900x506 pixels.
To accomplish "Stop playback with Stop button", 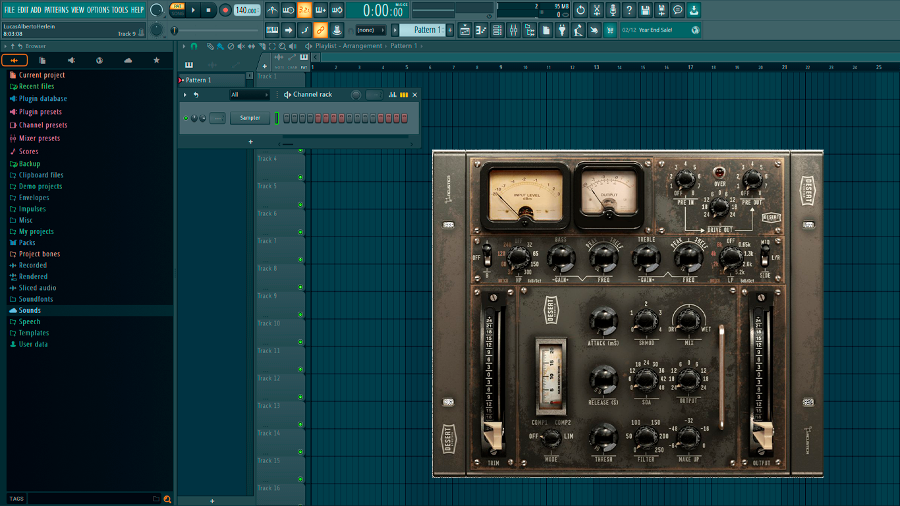I will 209,10.
